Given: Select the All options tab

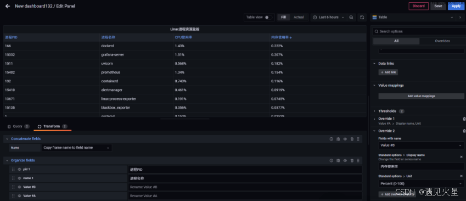Looking at the screenshot, I should click(396, 41).
